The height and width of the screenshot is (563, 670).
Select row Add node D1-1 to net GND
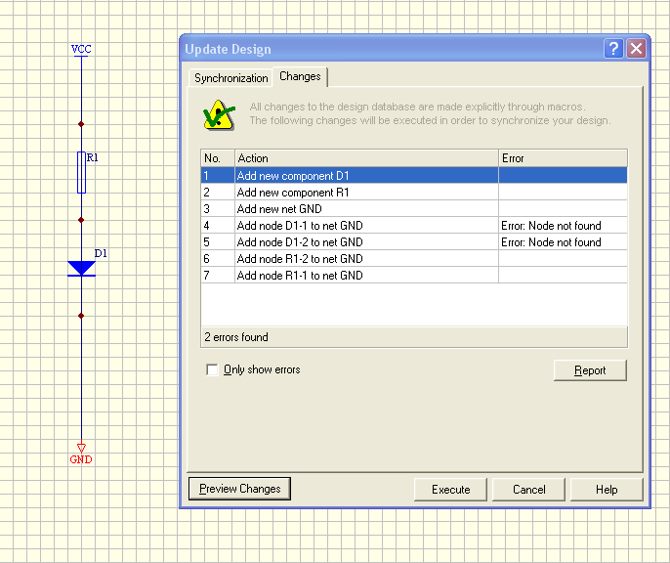414,225
